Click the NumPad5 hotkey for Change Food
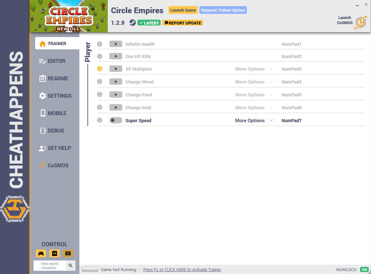 tap(292, 95)
